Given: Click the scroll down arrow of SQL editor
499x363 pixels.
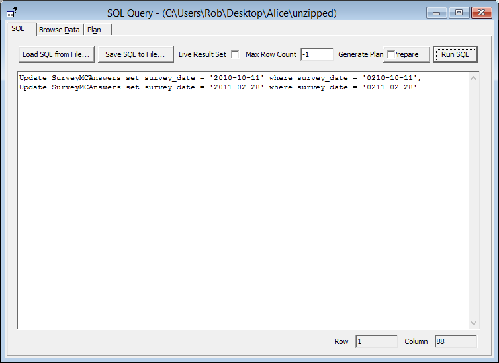Looking at the screenshot, I should 473,323.
